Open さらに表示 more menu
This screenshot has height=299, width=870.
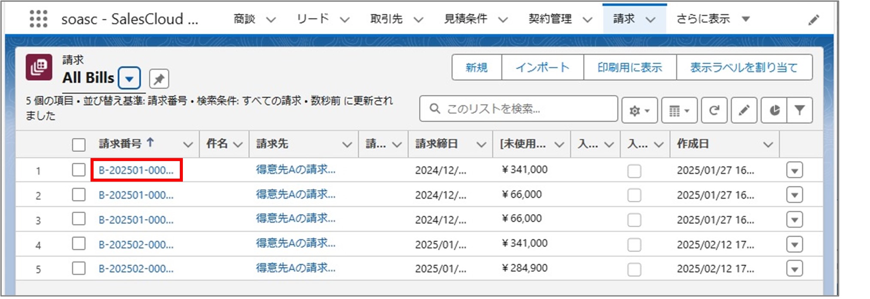point(713,19)
